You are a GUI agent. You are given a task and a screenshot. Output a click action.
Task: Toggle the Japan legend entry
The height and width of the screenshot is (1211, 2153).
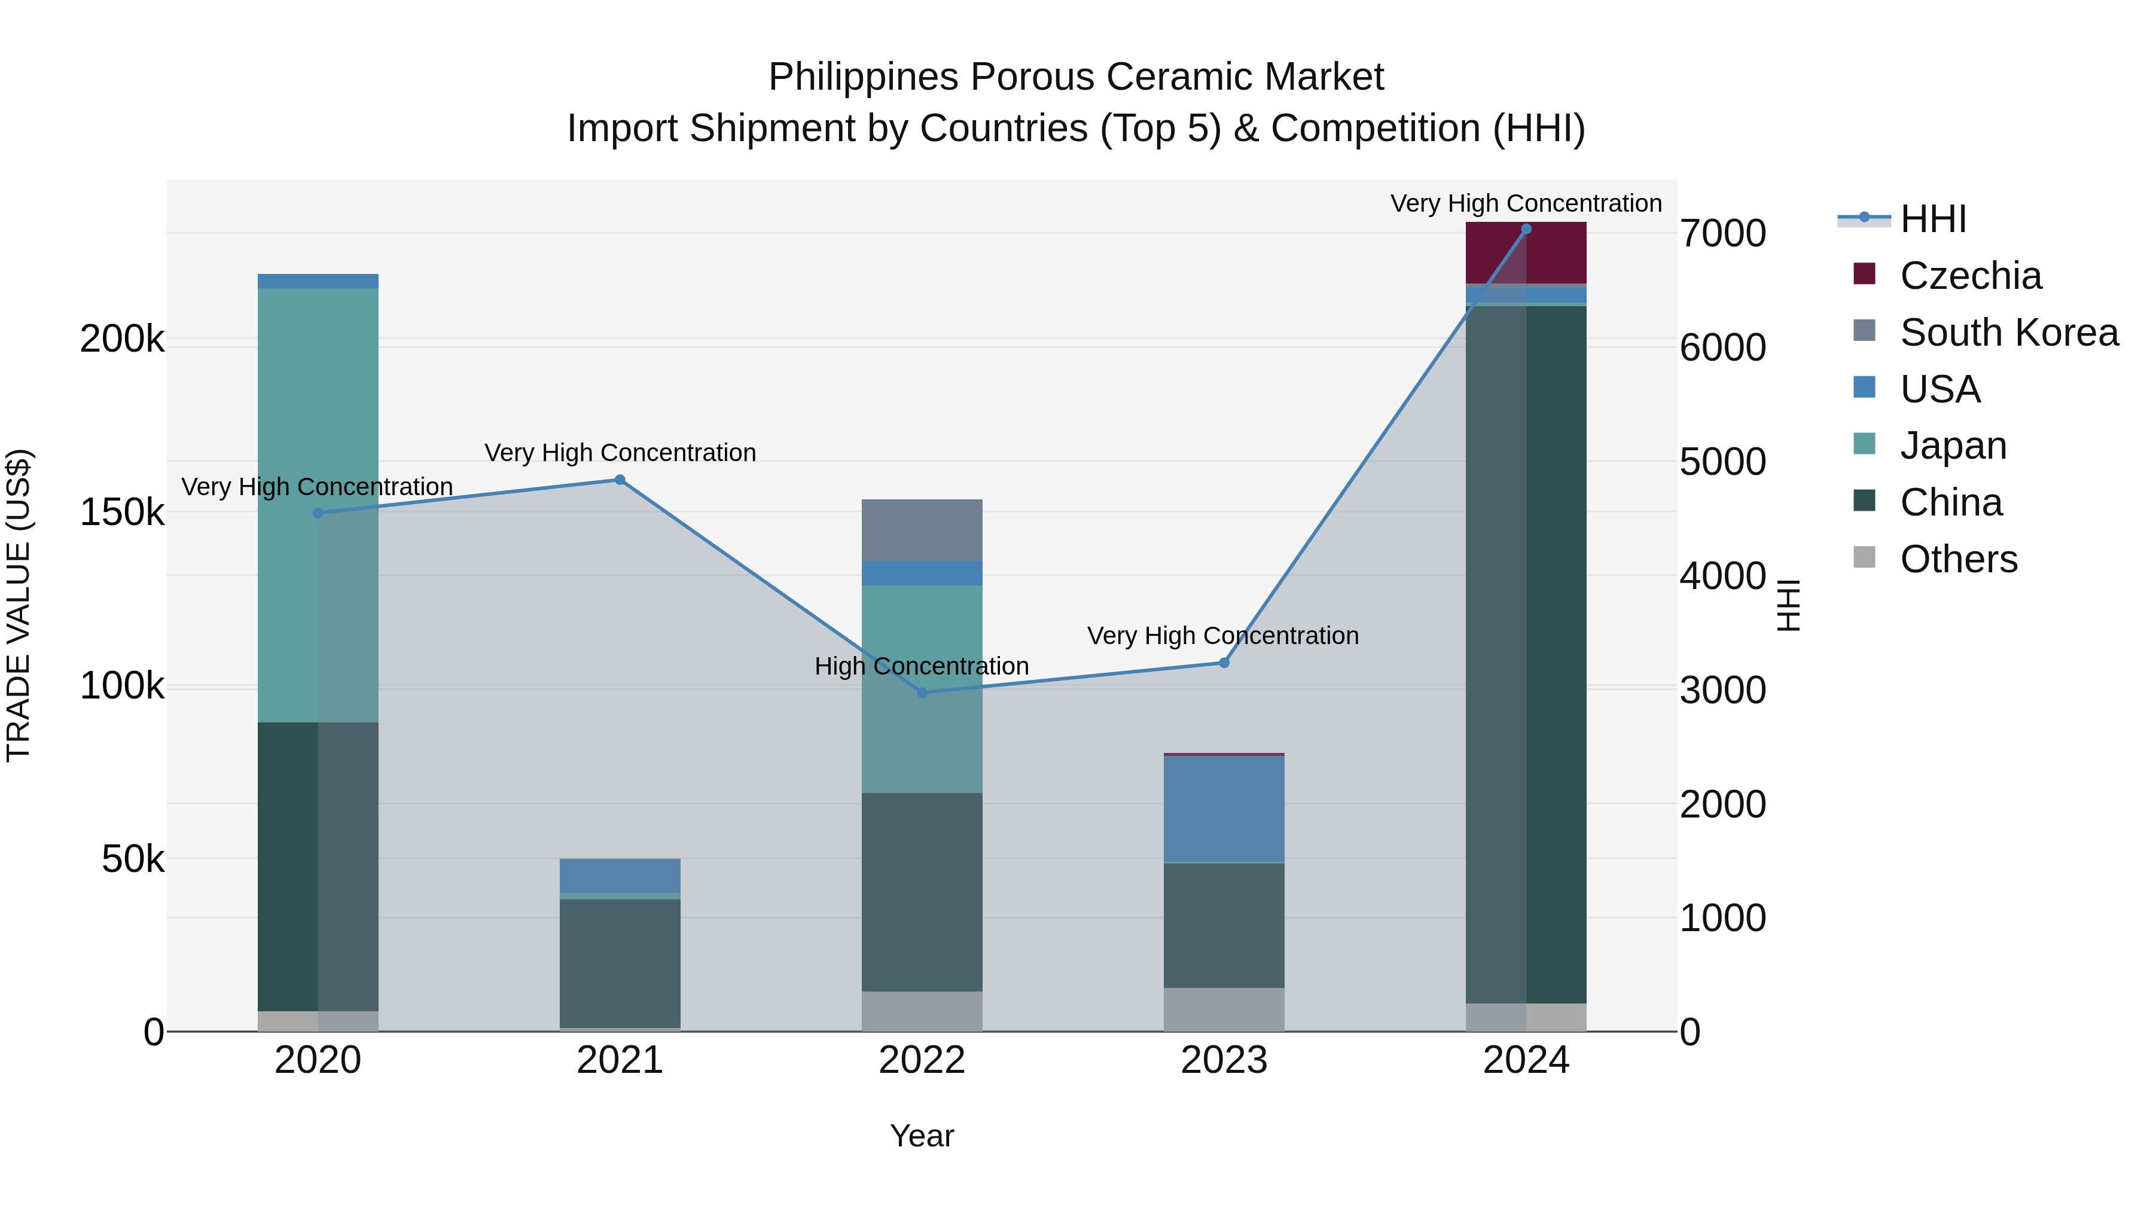1930,446
